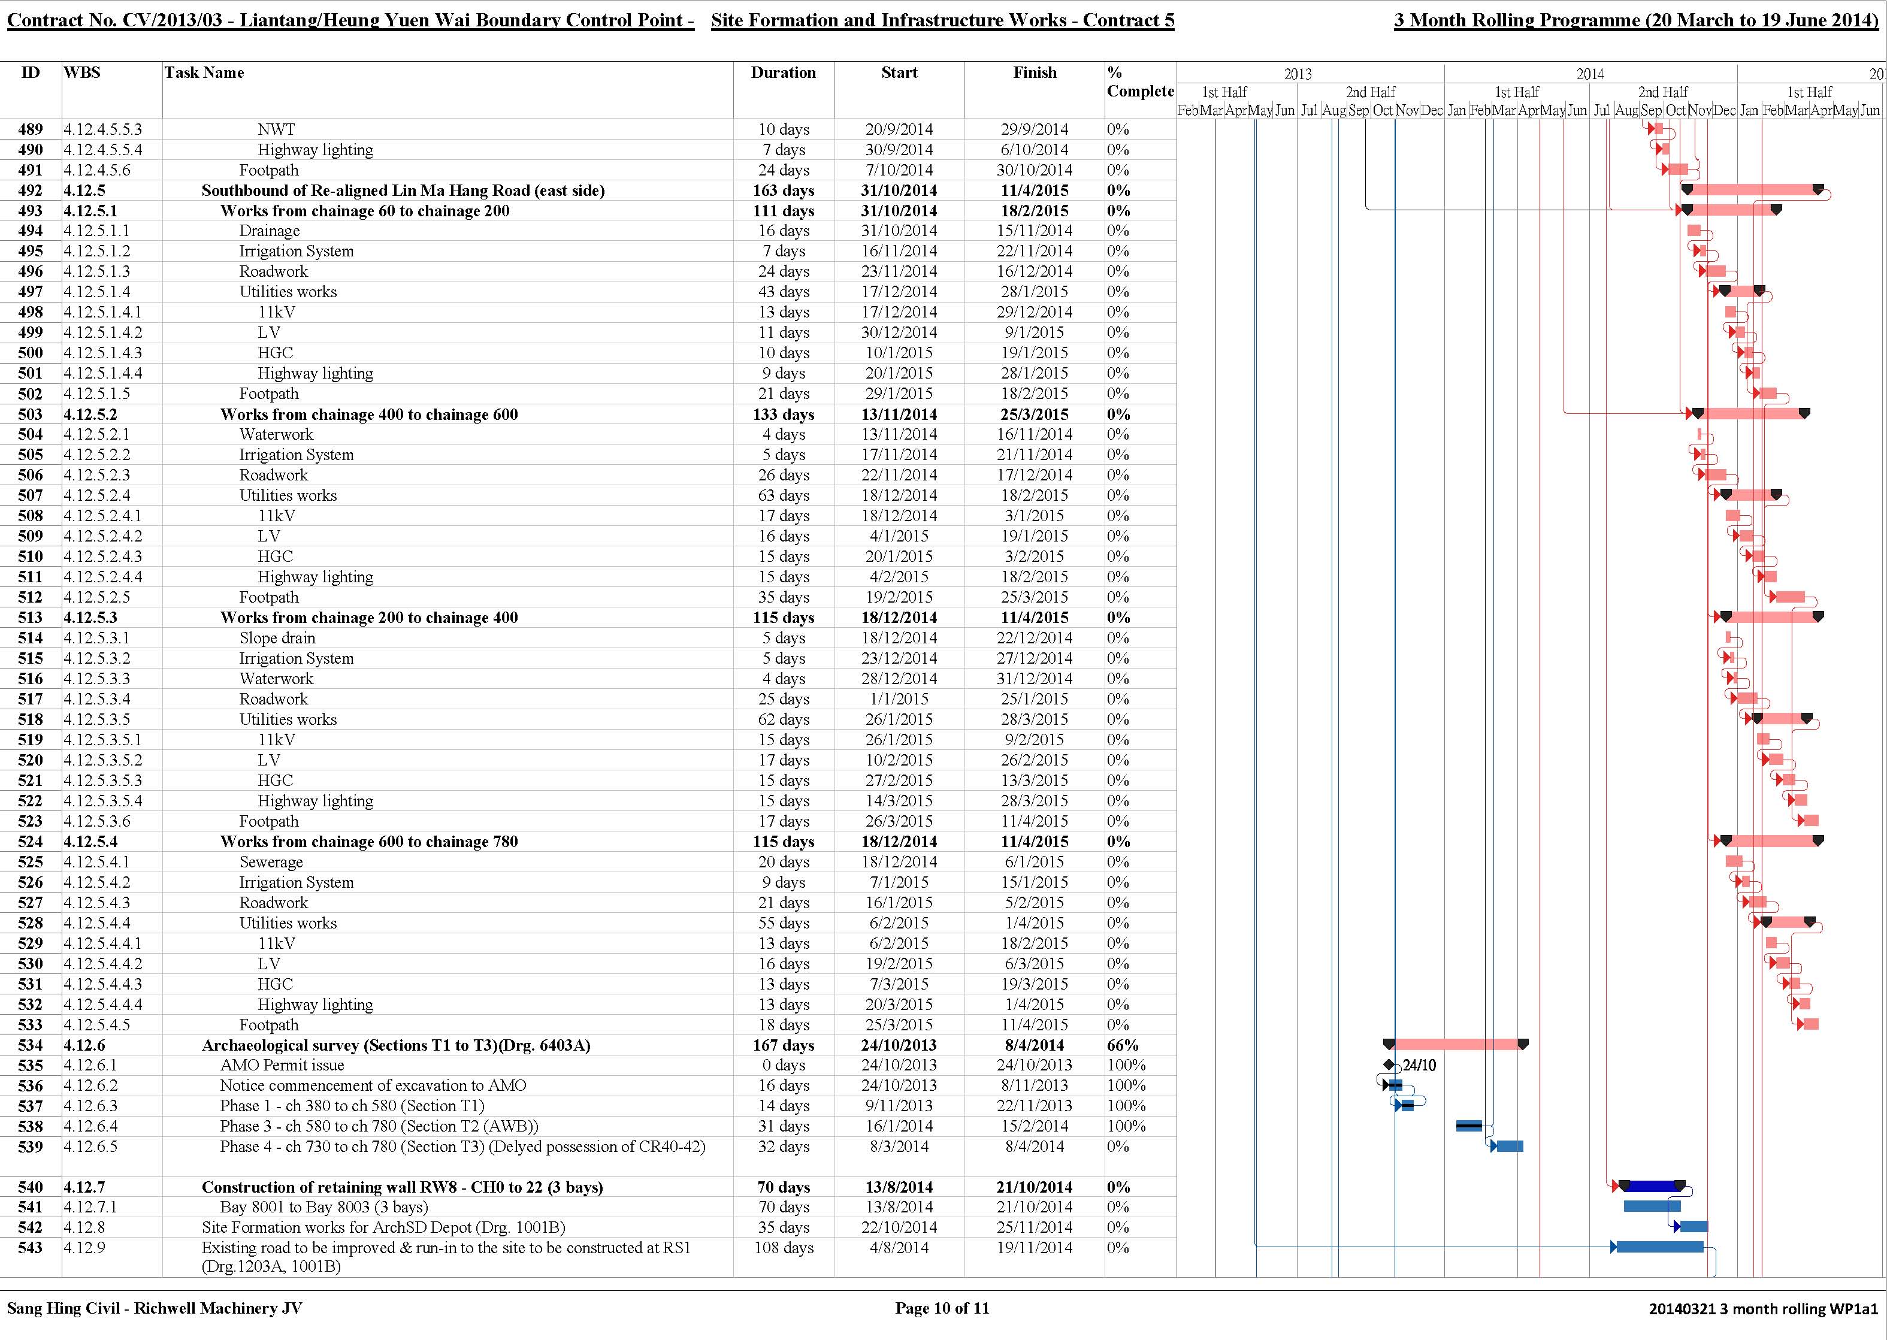The width and height of the screenshot is (1887, 1340).
Task: Click the '163 days' duration cell
Action: coord(784,190)
